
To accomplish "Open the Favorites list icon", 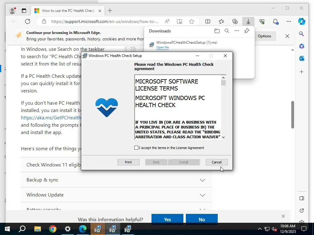I will coord(221,21).
